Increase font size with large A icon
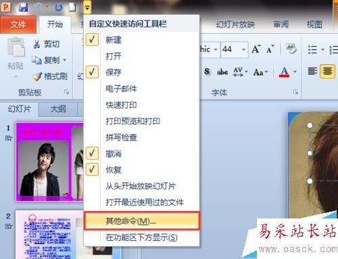Image resolution: width=338 pixels, height=259 pixels. click(256, 49)
